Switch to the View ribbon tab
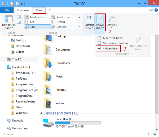Screen dimensions: 159x137 coord(39,10)
